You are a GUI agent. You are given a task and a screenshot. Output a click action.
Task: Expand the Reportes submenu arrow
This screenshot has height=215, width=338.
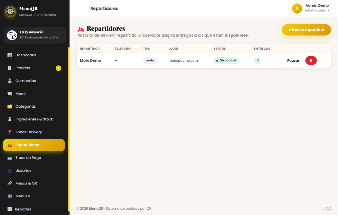60,209
